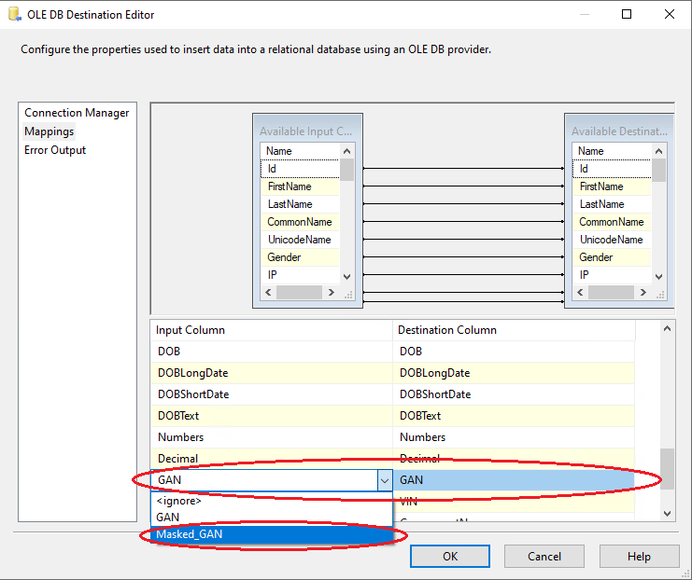Screen dimensions: 692x580
Task: Maximize the editor dialog window
Action: 626,15
